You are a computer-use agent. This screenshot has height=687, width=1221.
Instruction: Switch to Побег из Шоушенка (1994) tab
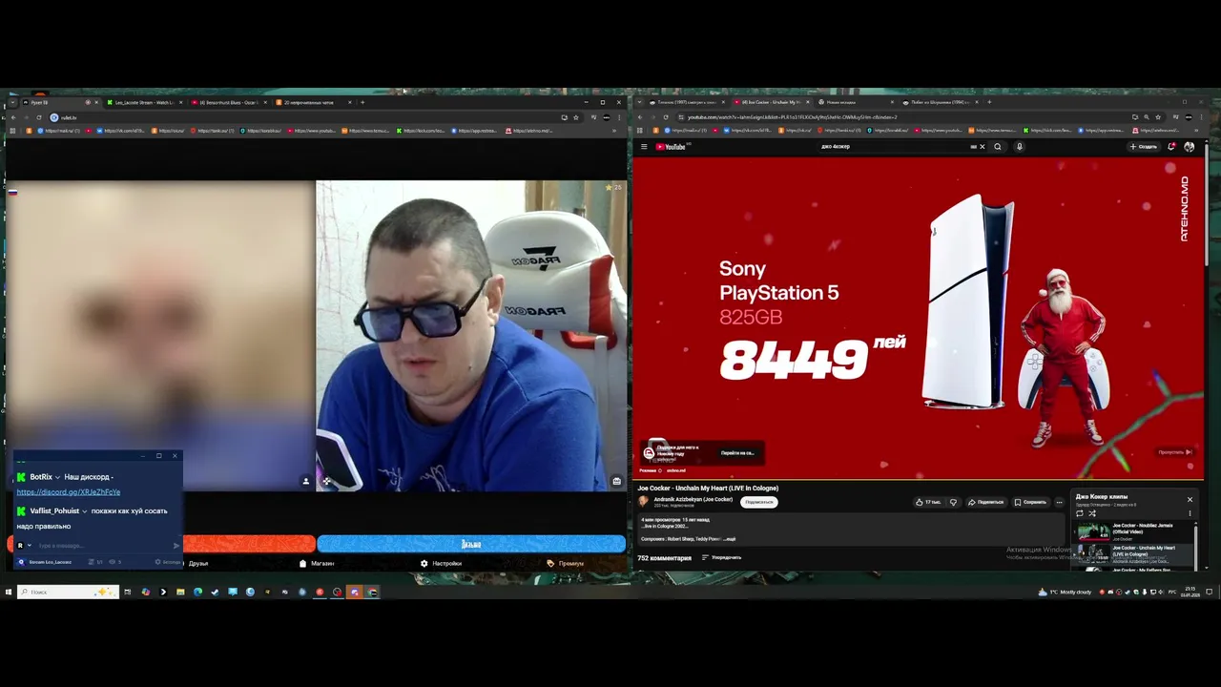click(x=939, y=102)
